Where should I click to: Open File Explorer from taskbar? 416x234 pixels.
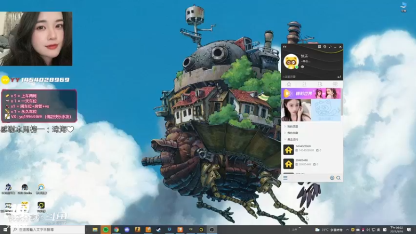95,229
